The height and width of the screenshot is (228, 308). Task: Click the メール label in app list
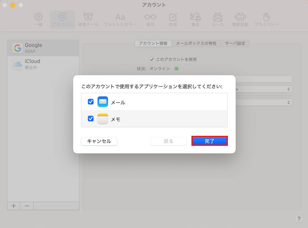click(118, 102)
